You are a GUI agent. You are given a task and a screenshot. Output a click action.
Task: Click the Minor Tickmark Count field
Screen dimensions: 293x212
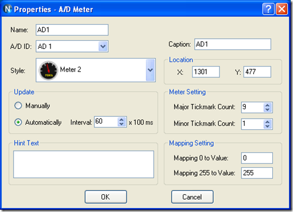point(253,124)
